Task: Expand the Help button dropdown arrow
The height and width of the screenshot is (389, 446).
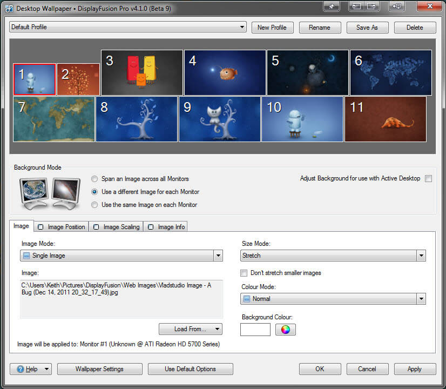Action: [46, 369]
